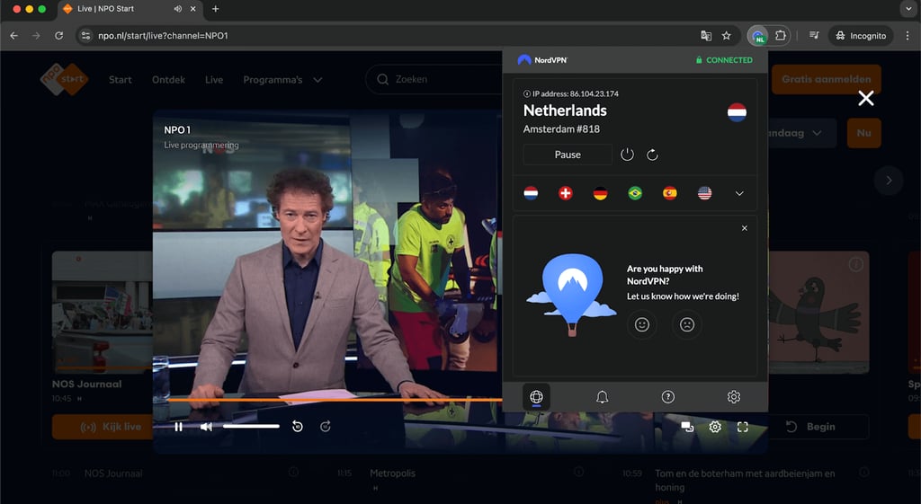
Task: Open NordVPN settings gear tab
Action: (734, 396)
